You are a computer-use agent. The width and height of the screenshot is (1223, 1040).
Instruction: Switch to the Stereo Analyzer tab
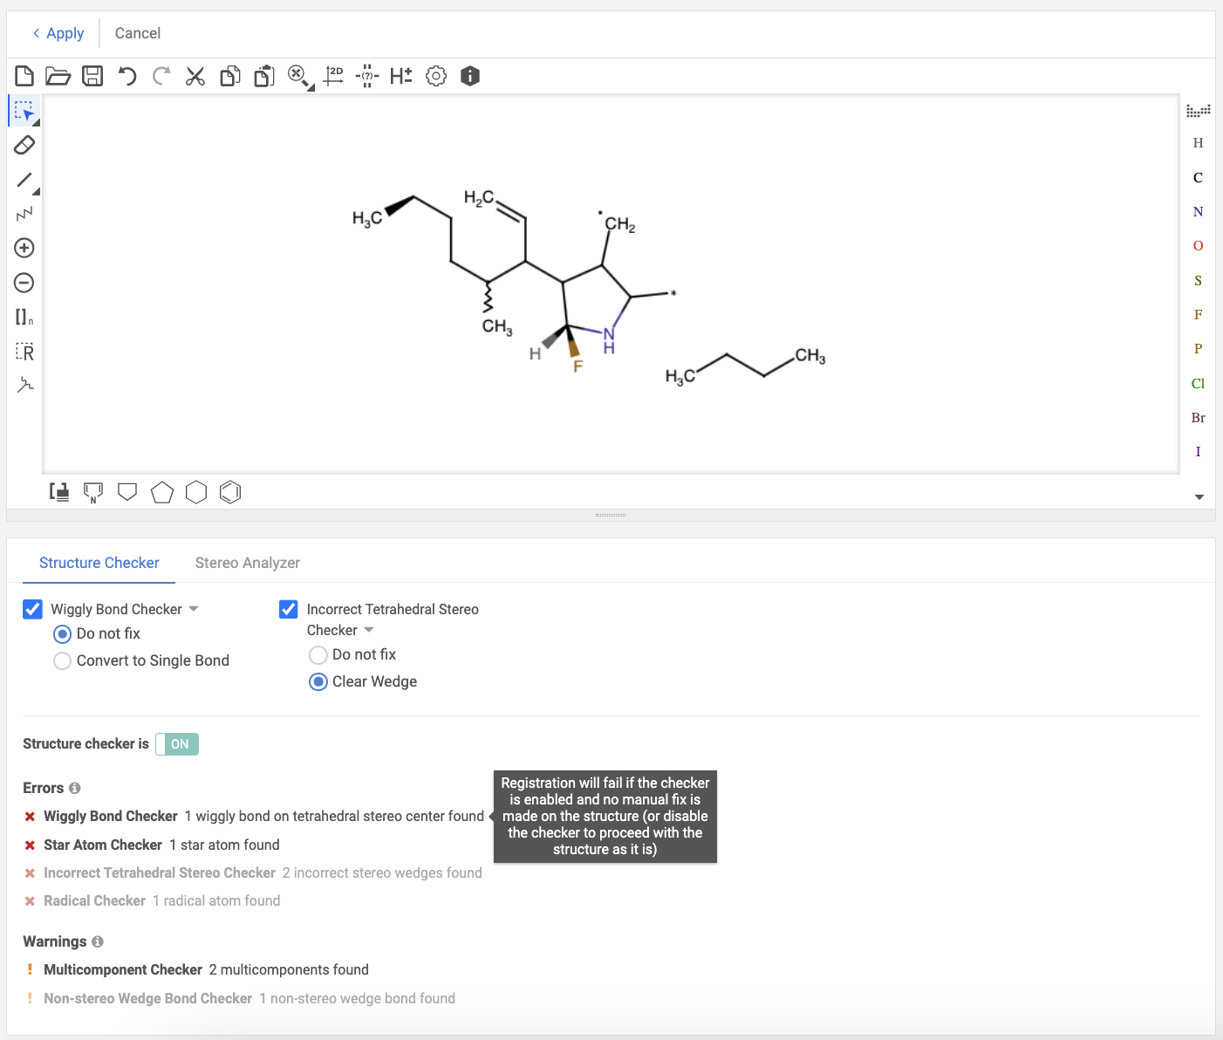click(x=248, y=564)
